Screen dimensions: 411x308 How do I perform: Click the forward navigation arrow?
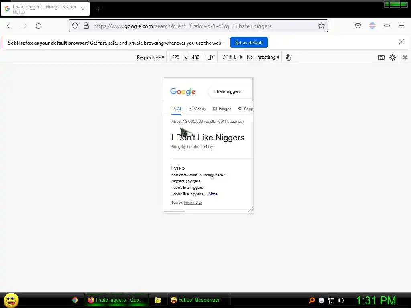pyautogui.click(x=24, y=26)
